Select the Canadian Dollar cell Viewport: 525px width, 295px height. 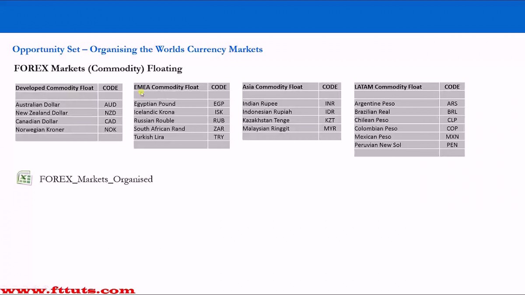point(56,121)
